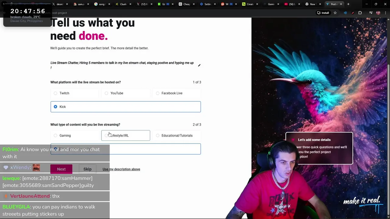
Task: Select the Twitch platform option
Action: [75, 93]
